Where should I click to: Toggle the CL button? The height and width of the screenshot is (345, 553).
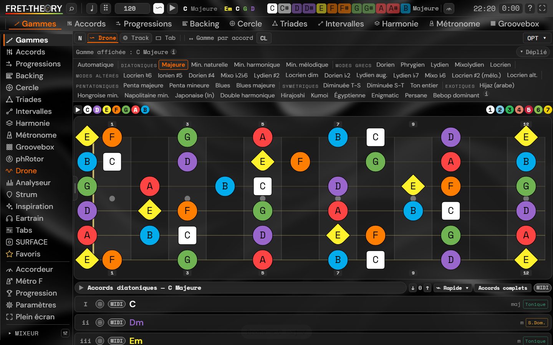[263, 38]
